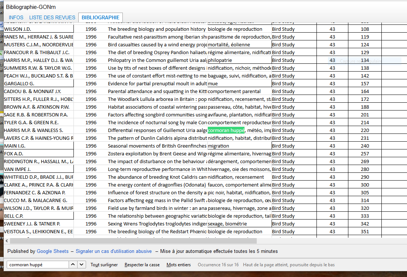Click the 'Occurrence 16 sur 16' status text
407x277 pixels.
pos(218,265)
